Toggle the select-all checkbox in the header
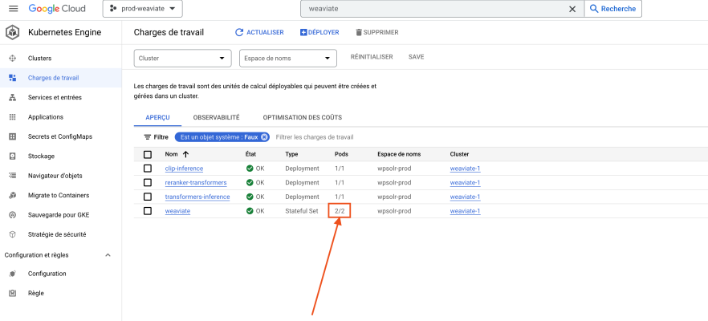This screenshot has height=321, width=708. [x=148, y=154]
